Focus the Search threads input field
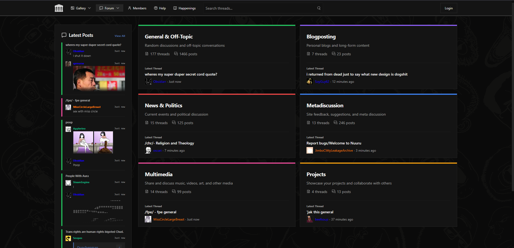 [x=260, y=8]
